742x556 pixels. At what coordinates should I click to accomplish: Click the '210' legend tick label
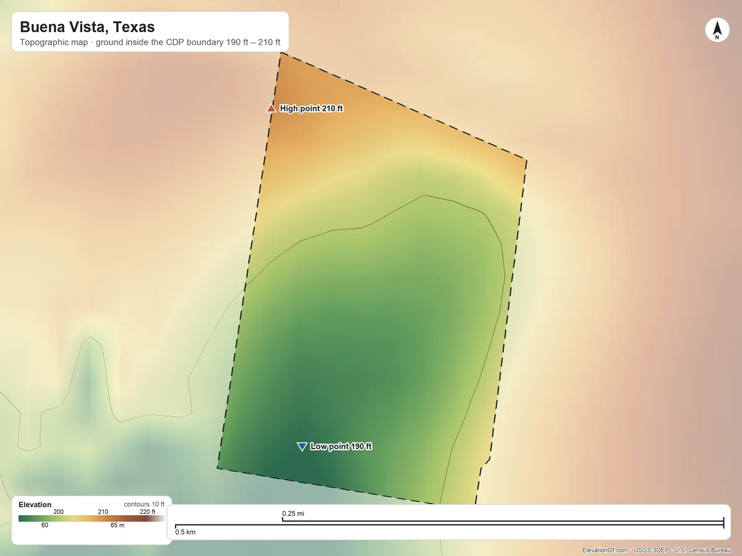(x=103, y=512)
